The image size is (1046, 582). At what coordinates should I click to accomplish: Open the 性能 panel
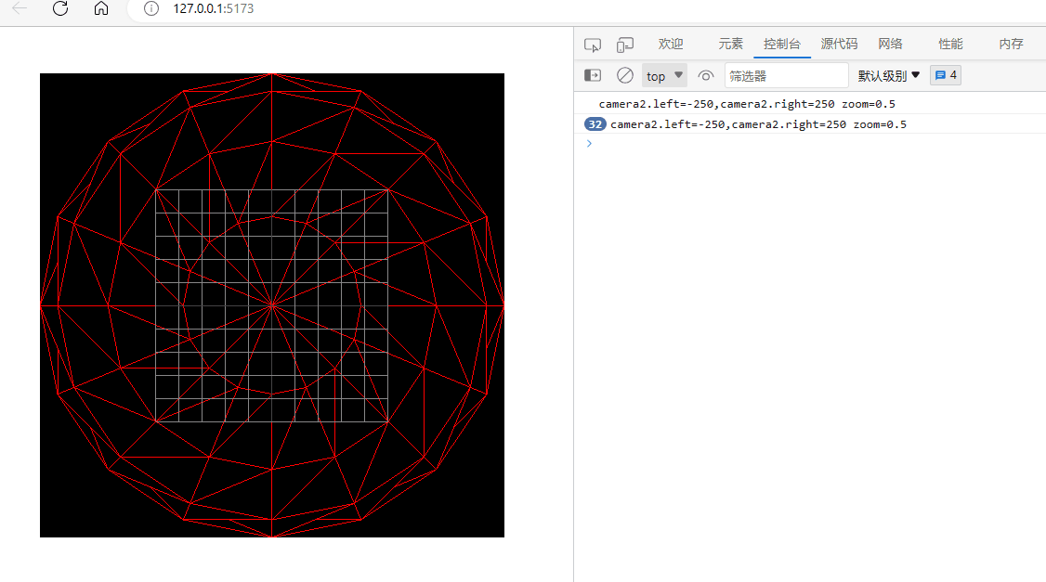[x=949, y=44]
